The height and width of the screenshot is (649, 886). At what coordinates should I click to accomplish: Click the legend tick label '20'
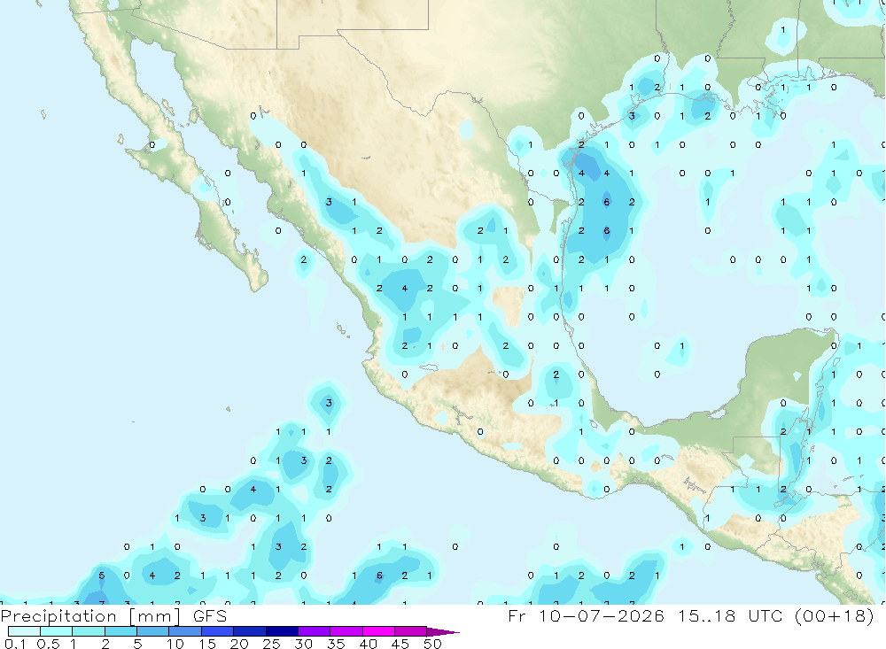point(239,644)
